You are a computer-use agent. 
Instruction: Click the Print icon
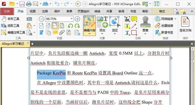pos(29,4)
